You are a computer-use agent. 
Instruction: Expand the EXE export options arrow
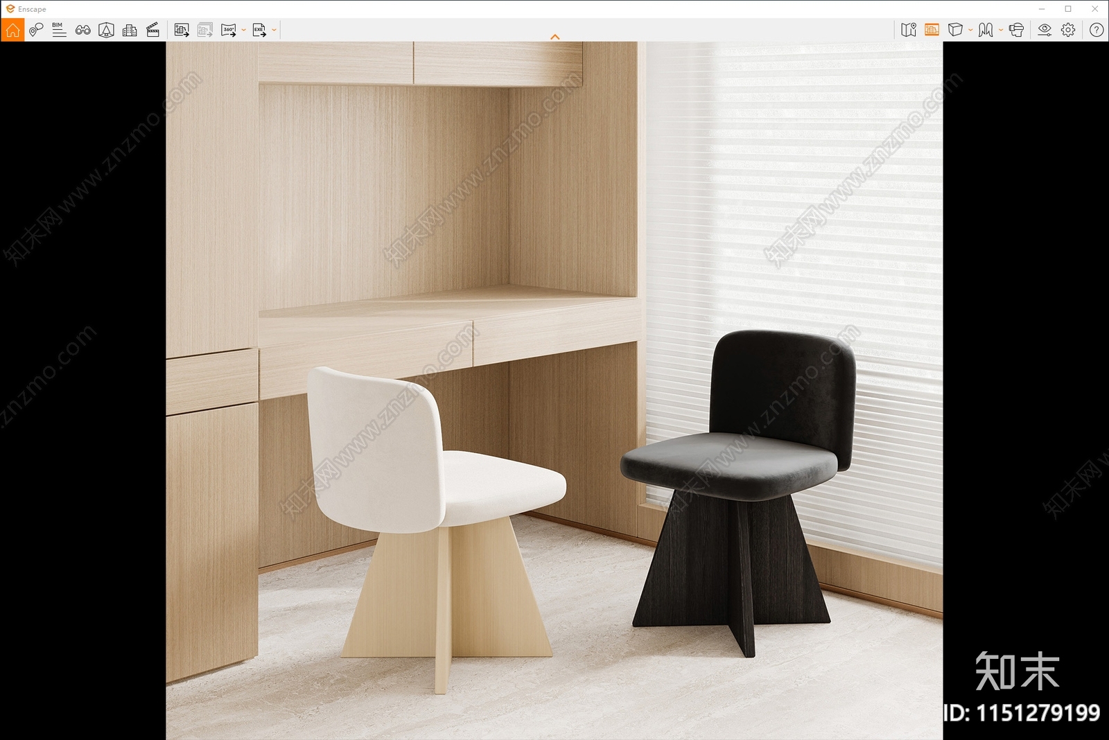274,30
